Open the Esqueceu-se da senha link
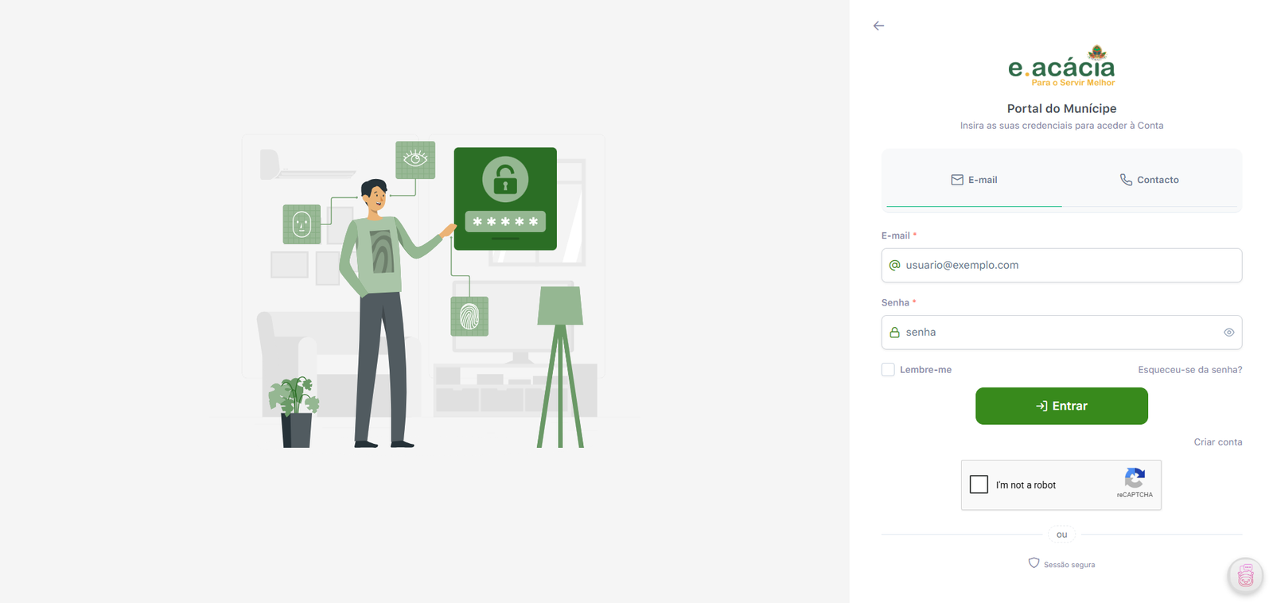This screenshot has height=603, width=1273. [1189, 370]
